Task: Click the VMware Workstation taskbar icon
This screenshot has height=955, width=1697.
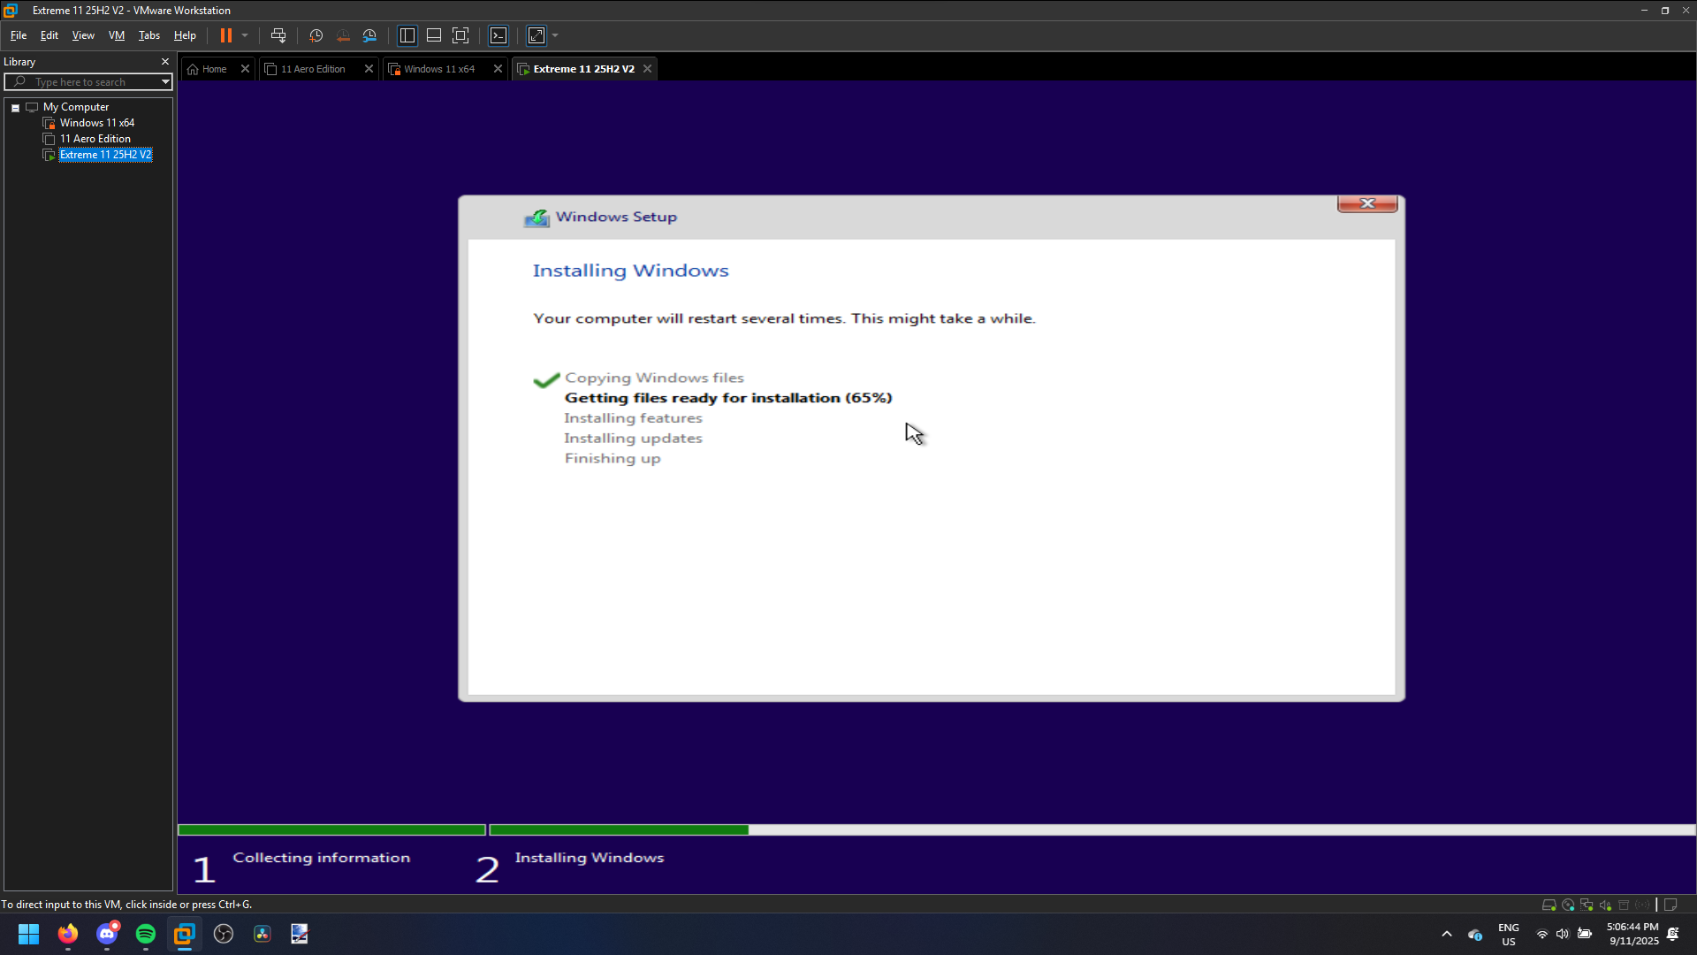Action: coord(185,934)
